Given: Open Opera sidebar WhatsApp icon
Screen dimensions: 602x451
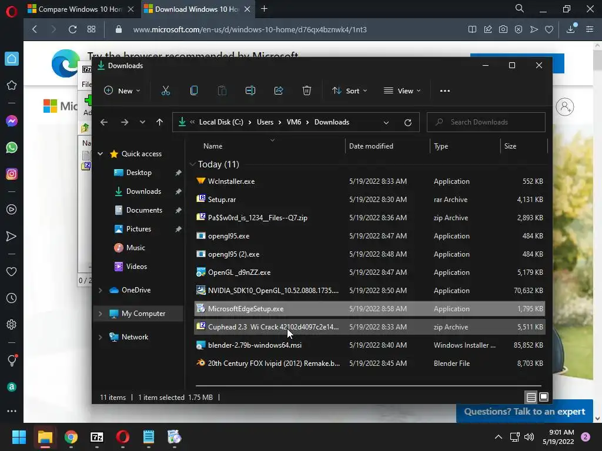Looking at the screenshot, I should click(12, 147).
